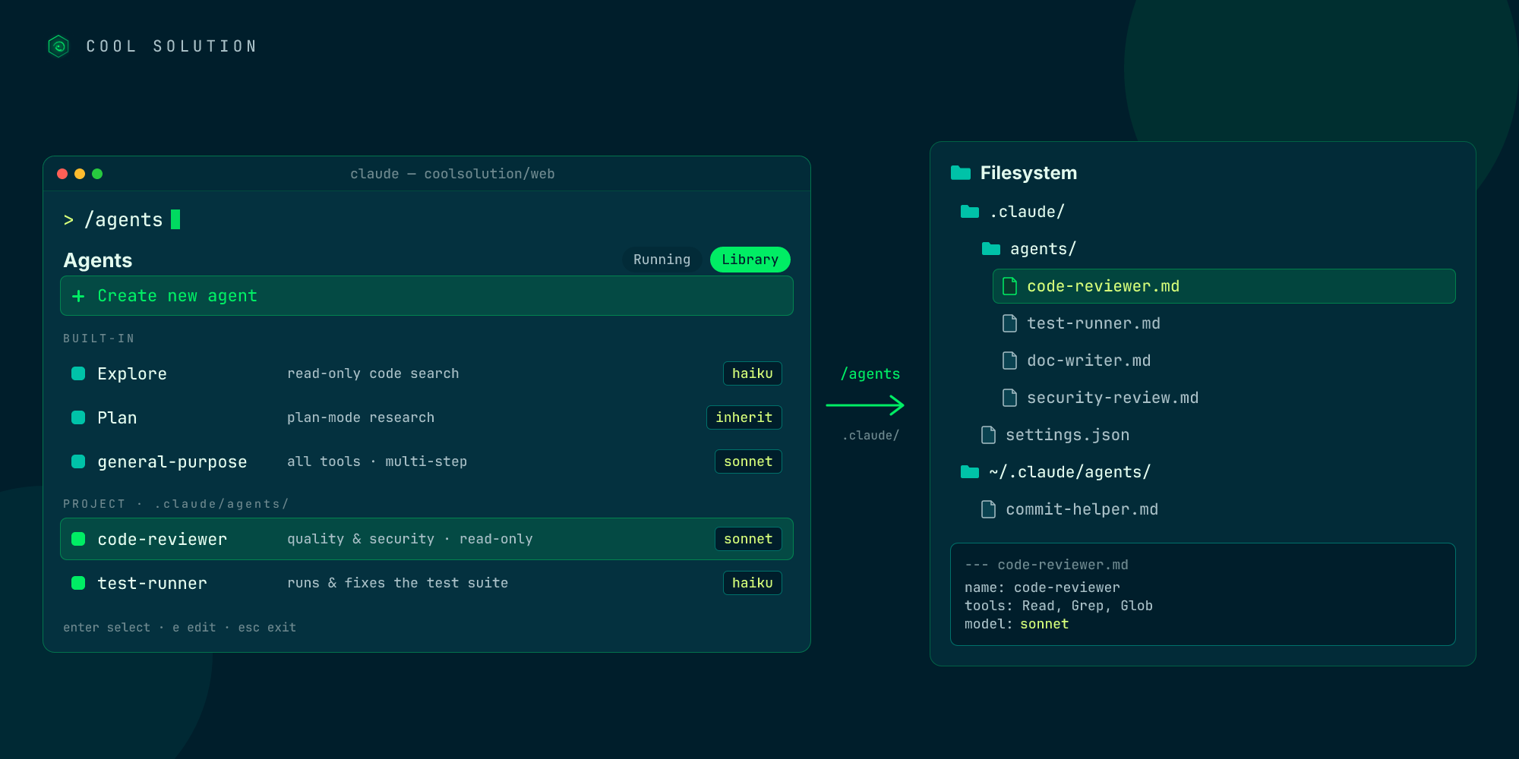Screen dimensions: 1519x759
Task: Select the security-review.md file name
Action: click(1113, 398)
